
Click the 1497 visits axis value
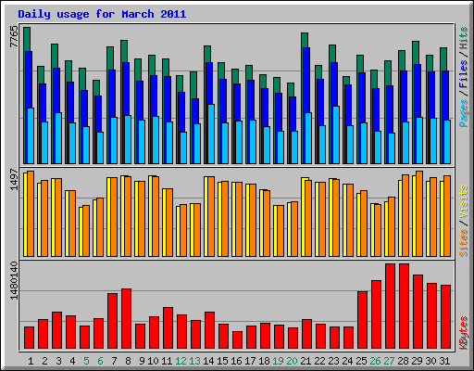(x=14, y=179)
